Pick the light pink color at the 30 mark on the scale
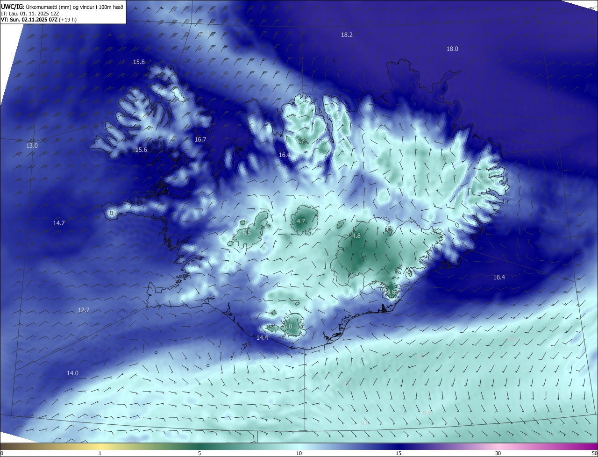The height and width of the screenshot is (457, 598). [498, 447]
